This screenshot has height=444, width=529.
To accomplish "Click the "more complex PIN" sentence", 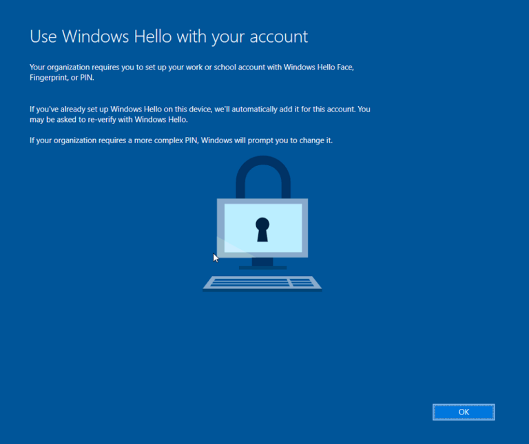I will [181, 140].
